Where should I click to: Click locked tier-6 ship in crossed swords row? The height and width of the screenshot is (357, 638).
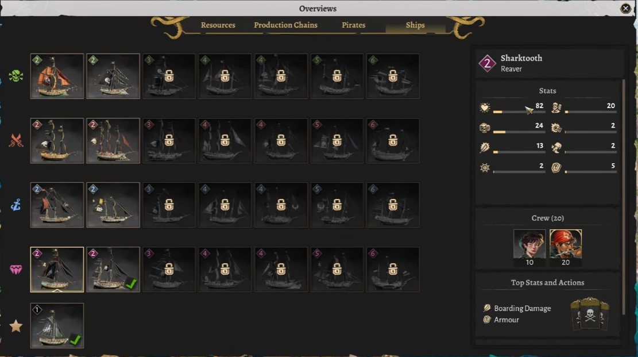393,141
